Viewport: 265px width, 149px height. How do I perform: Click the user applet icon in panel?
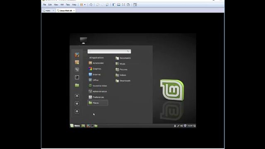coord(175,126)
